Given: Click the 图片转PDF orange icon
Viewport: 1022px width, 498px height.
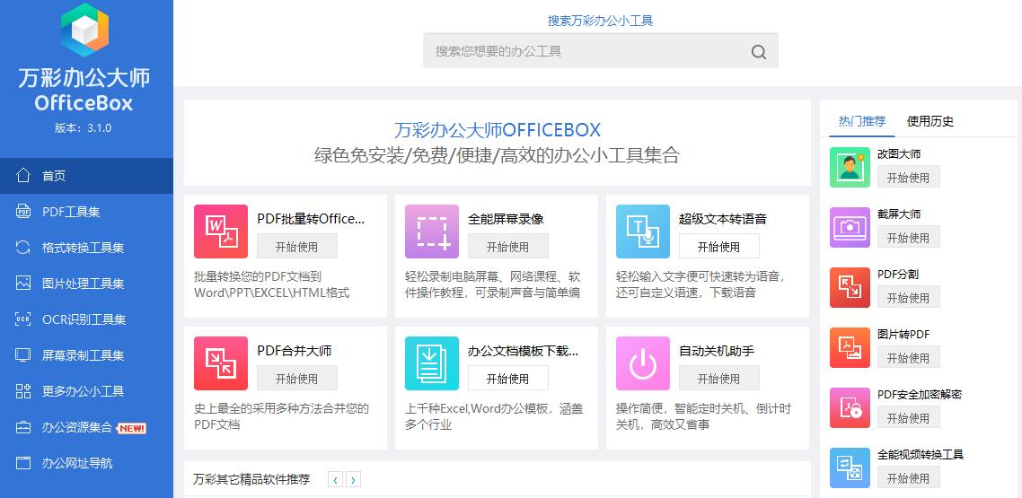Looking at the screenshot, I should (850, 347).
